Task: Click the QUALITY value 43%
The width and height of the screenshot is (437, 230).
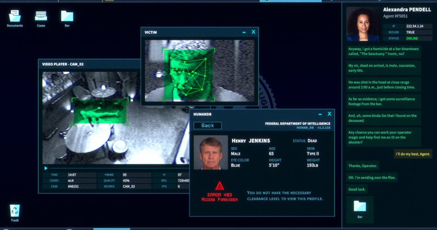Action: (126, 181)
